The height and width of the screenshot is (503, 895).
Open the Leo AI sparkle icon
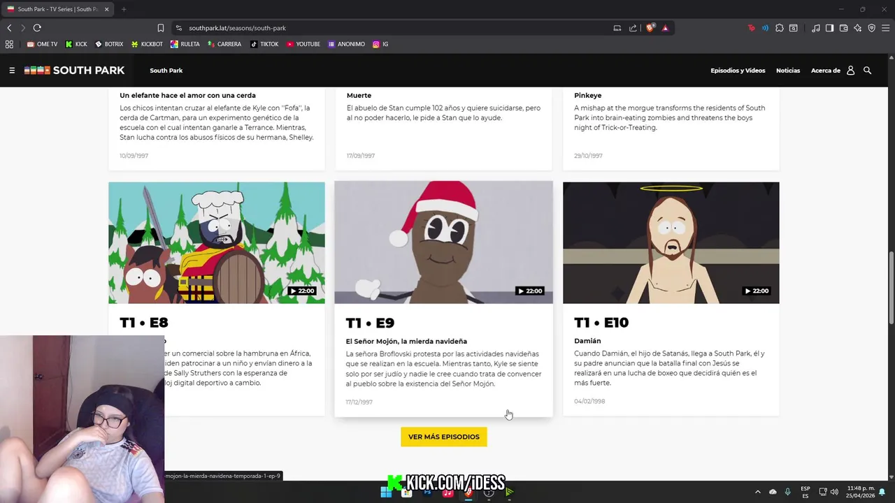coord(858,28)
